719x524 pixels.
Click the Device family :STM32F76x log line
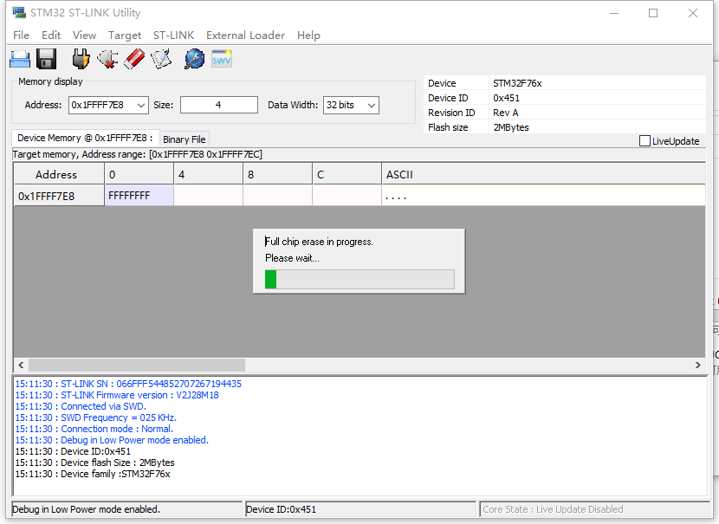[x=93, y=474]
